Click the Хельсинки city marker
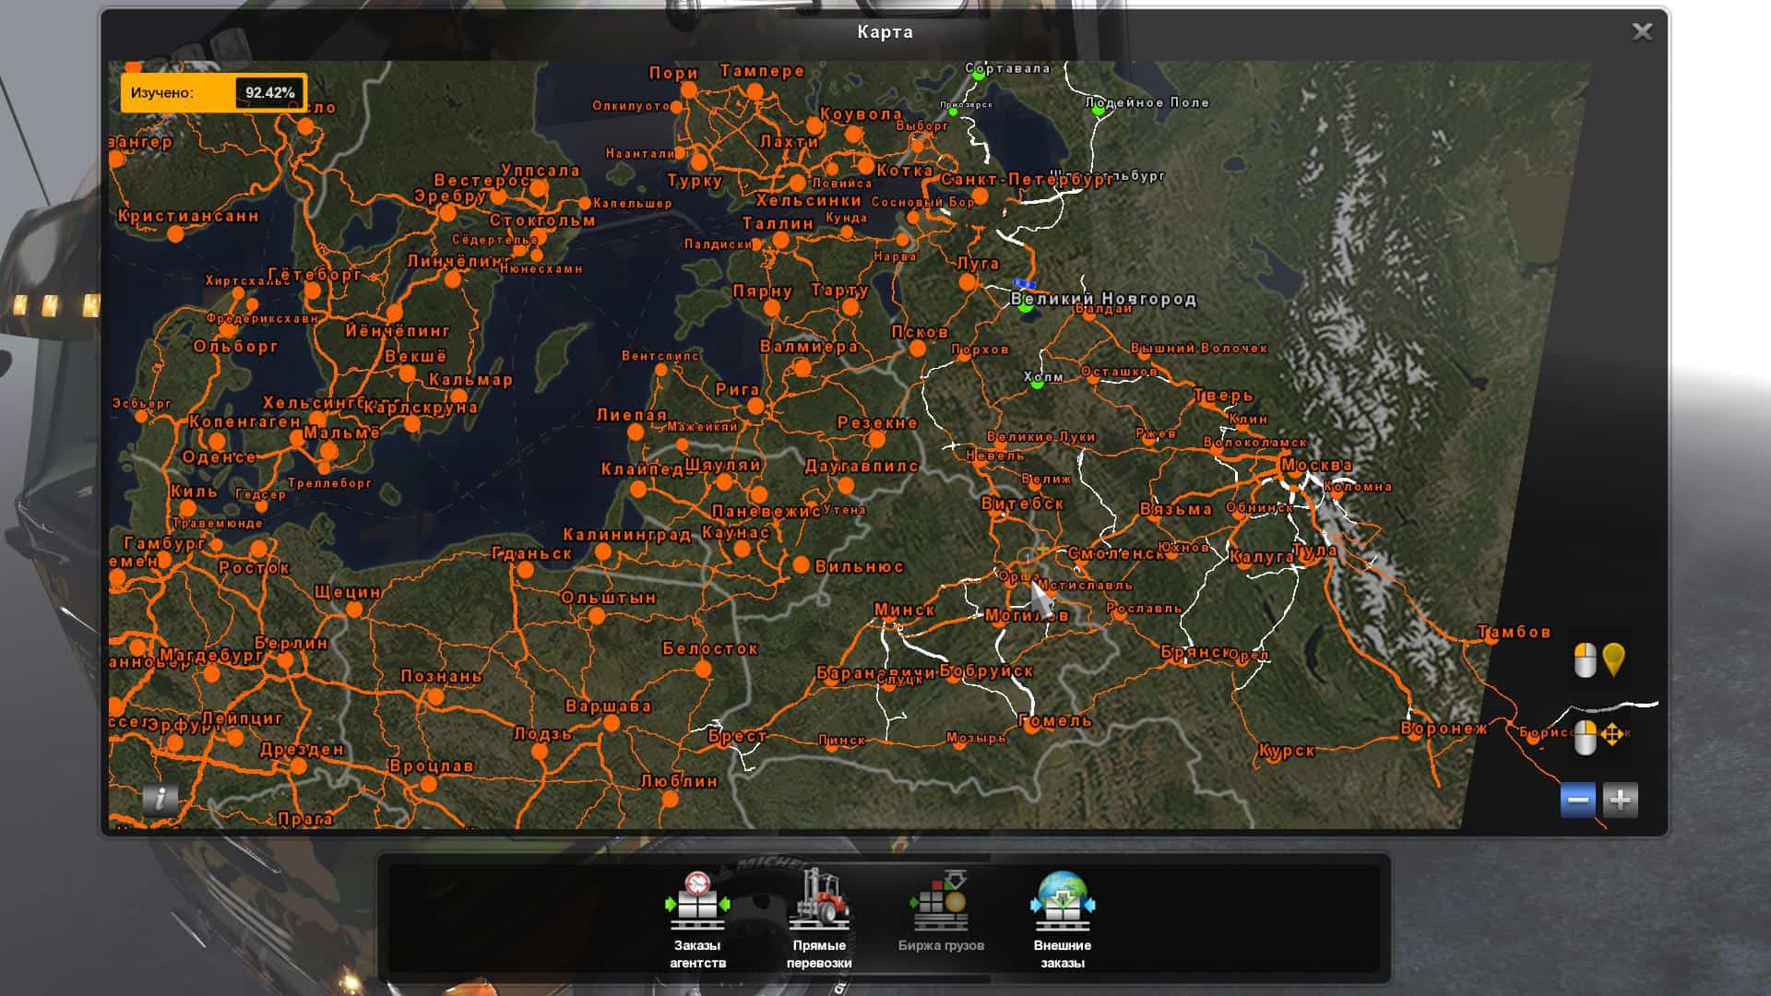The height and width of the screenshot is (996, 1771). pos(797,183)
